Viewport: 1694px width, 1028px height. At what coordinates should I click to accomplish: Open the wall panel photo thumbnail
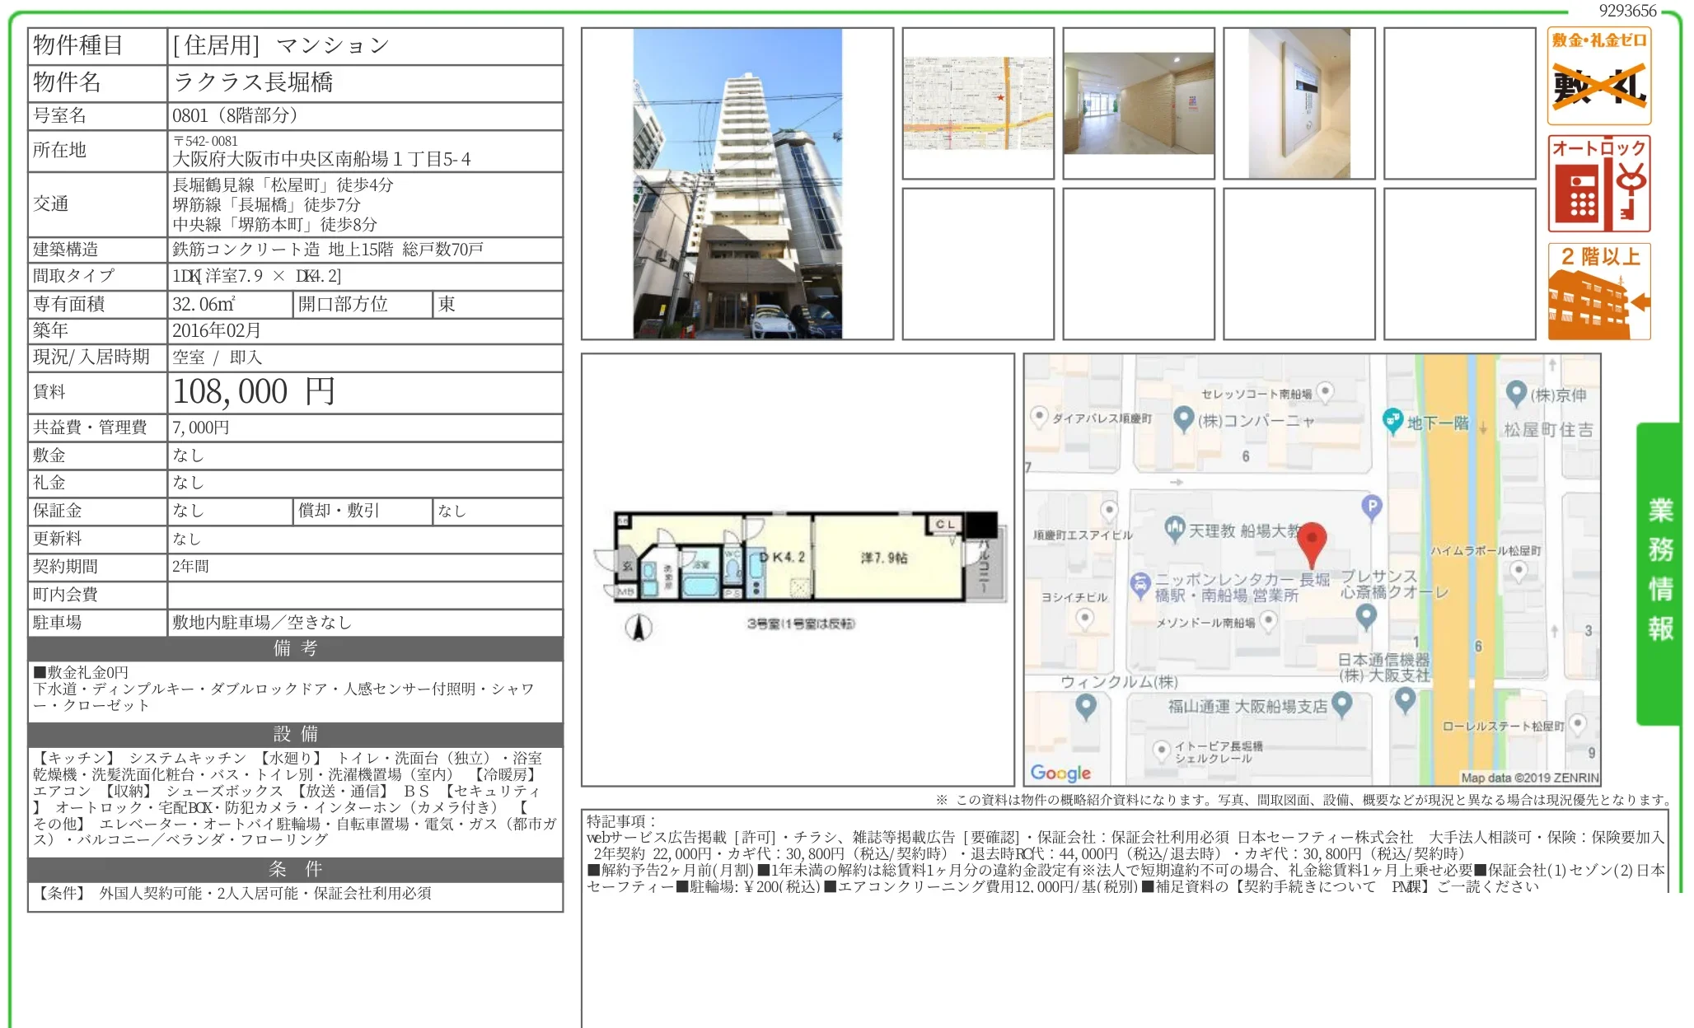[1299, 104]
